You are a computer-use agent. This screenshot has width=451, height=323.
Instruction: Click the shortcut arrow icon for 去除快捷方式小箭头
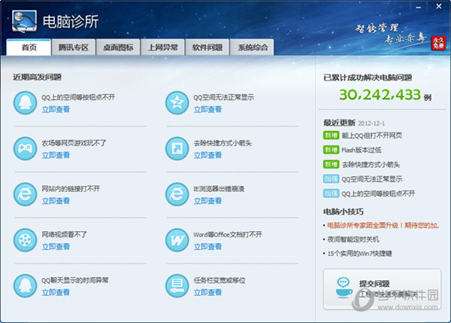tap(177, 148)
